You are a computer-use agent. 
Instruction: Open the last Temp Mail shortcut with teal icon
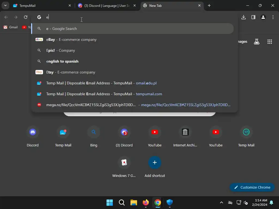click(246, 137)
